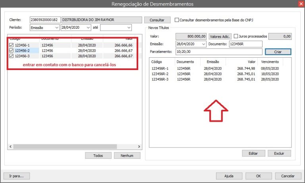This screenshot has width=305, height=183.
Task: Check the Juros processados box
Action: click(236, 36)
